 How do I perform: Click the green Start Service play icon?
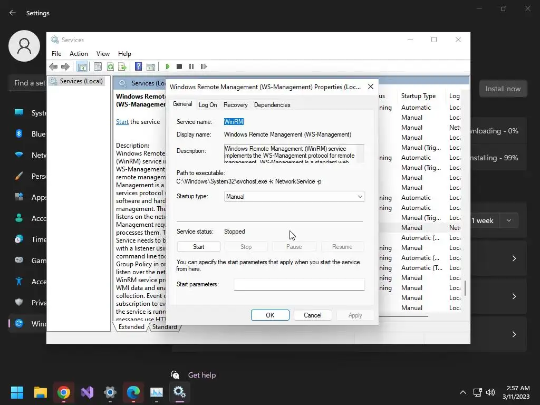(x=167, y=66)
